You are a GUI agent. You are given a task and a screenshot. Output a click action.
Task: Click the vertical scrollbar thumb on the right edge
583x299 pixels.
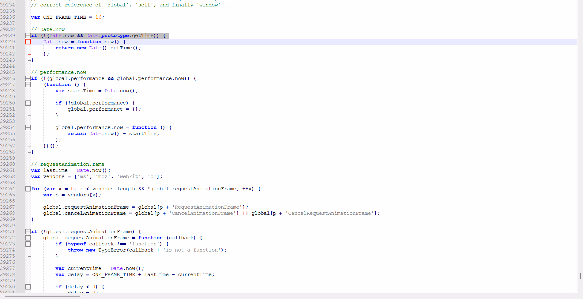pos(580,276)
